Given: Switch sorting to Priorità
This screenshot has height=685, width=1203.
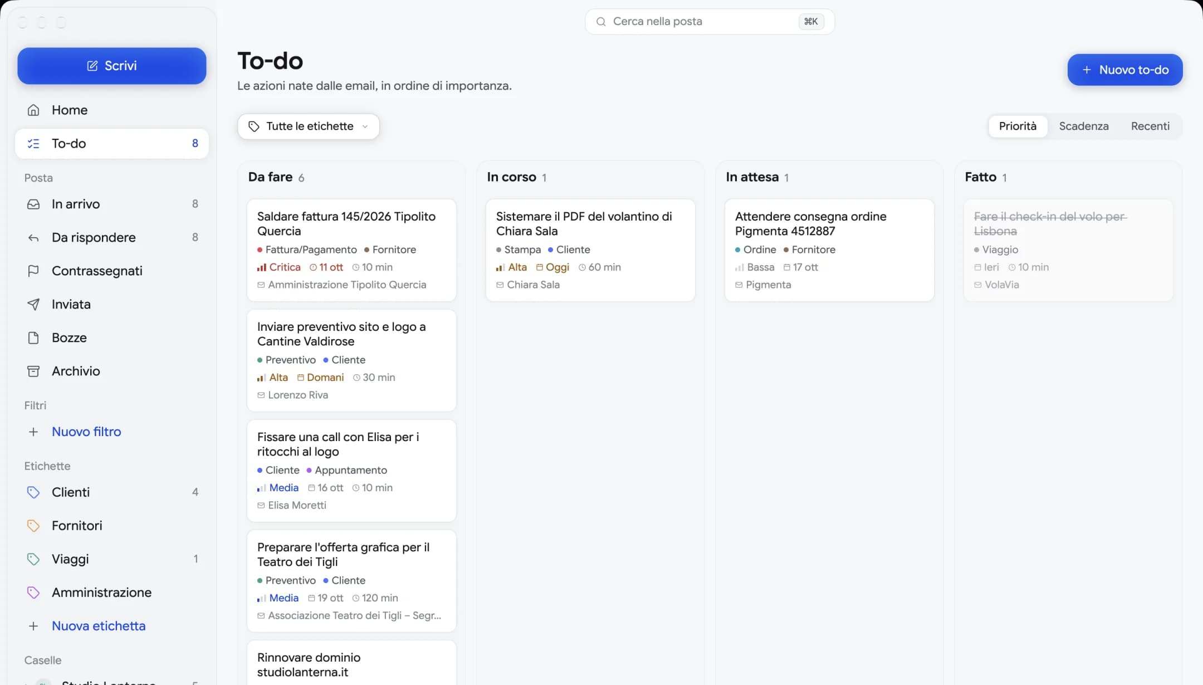Looking at the screenshot, I should (x=1018, y=126).
